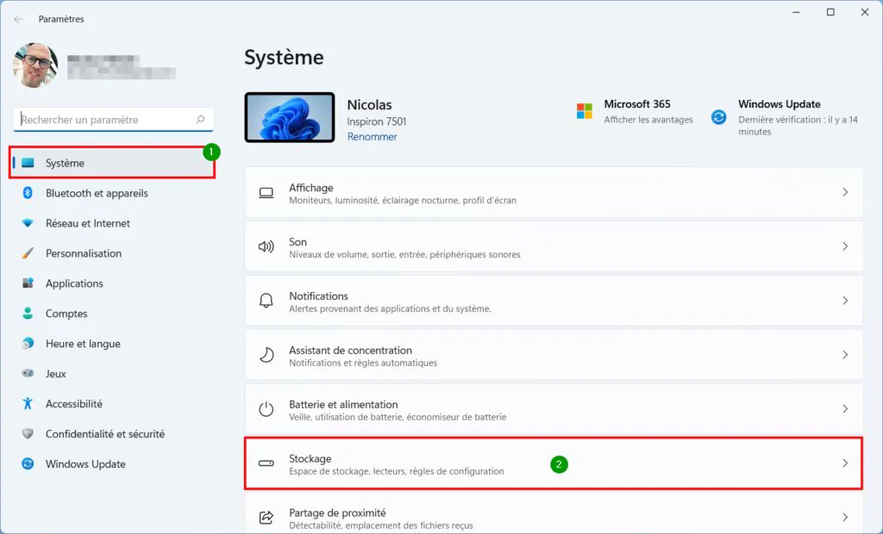The height and width of the screenshot is (534, 883).
Task: Expand Assistant de concentration chevron
Action: (845, 355)
